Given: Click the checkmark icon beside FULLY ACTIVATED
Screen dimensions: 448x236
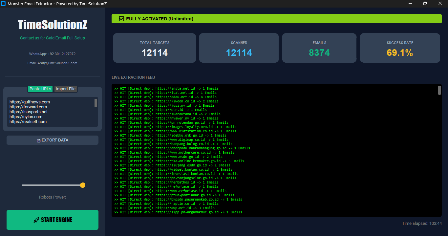Looking at the screenshot, I should (121, 19).
